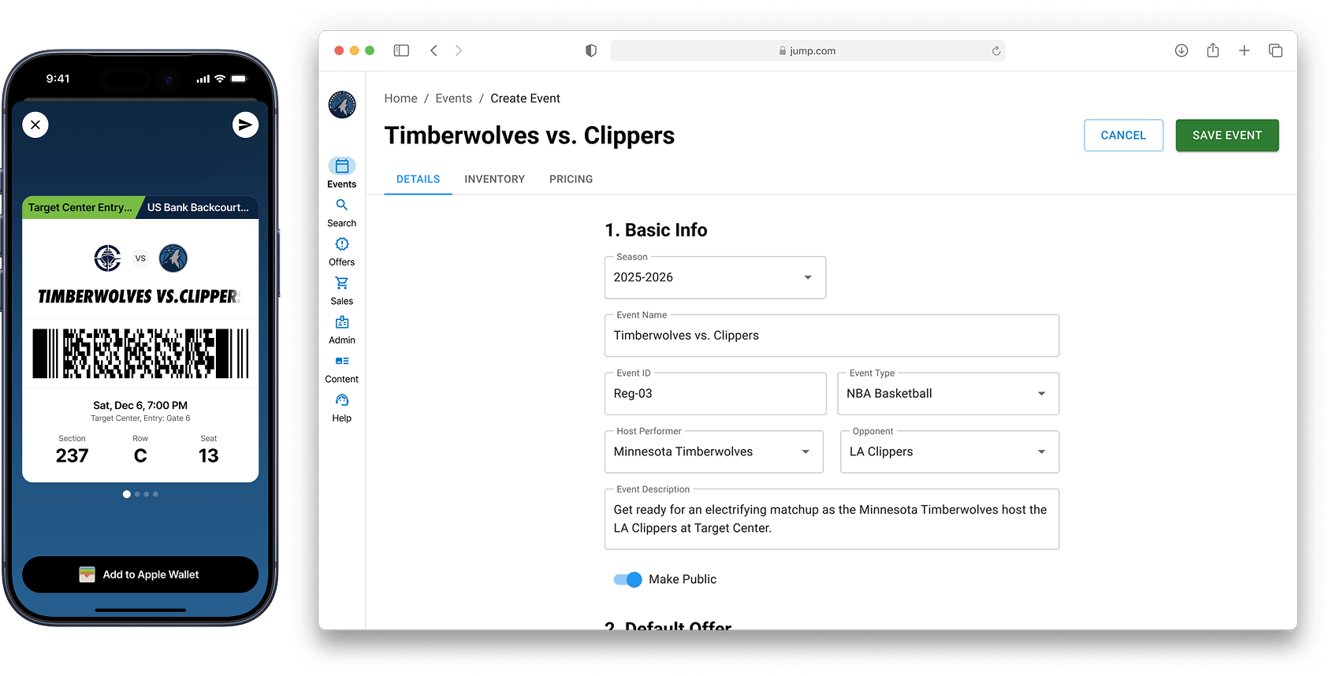Image resolution: width=1336 pixels, height=676 pixels.
Task: Open the Event Type dropdown
Action: pyautogui.click(x=948, y=394)
